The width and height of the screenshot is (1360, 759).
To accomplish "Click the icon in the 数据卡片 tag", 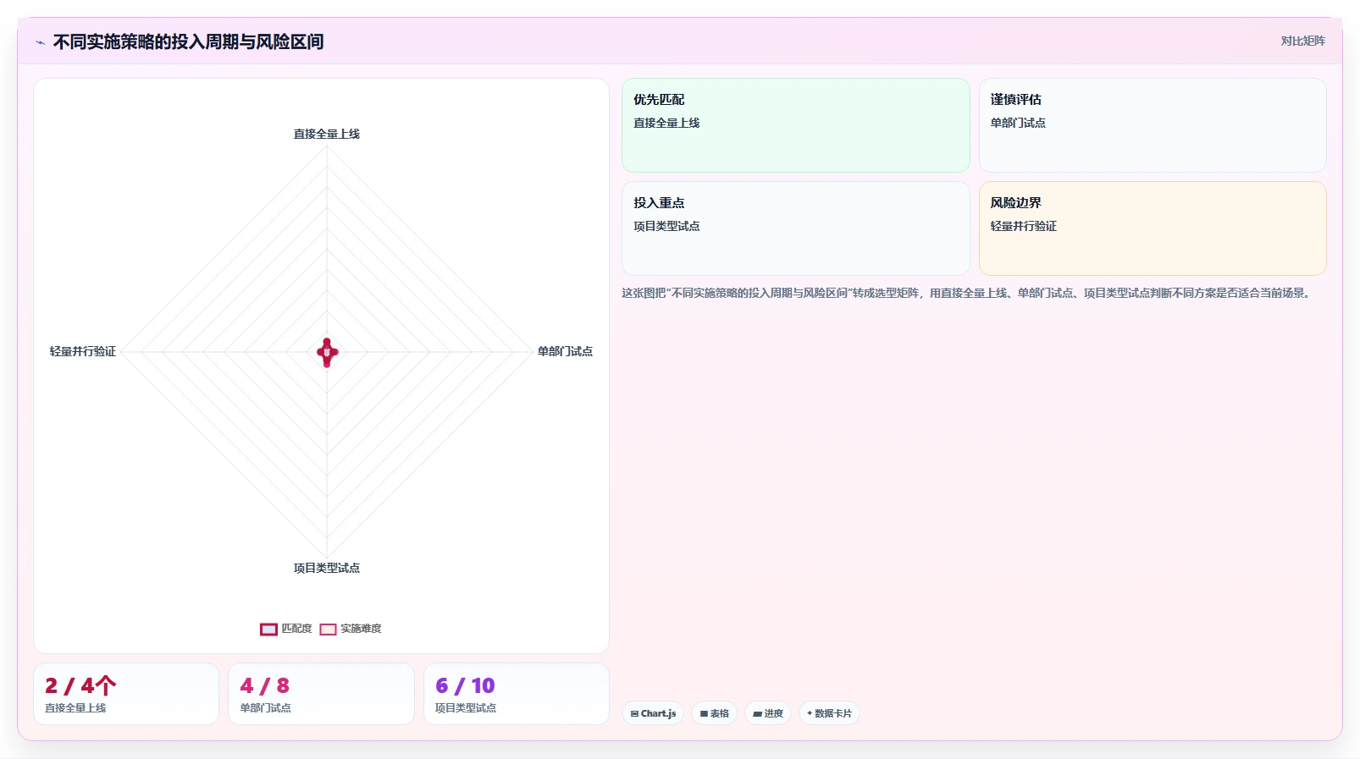I will 810,713.
